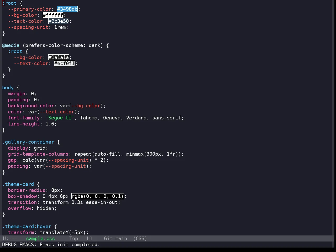336x252 pixels.
Task: Click the #1a1a1a dark bg color
Action: tap(59, 57)
